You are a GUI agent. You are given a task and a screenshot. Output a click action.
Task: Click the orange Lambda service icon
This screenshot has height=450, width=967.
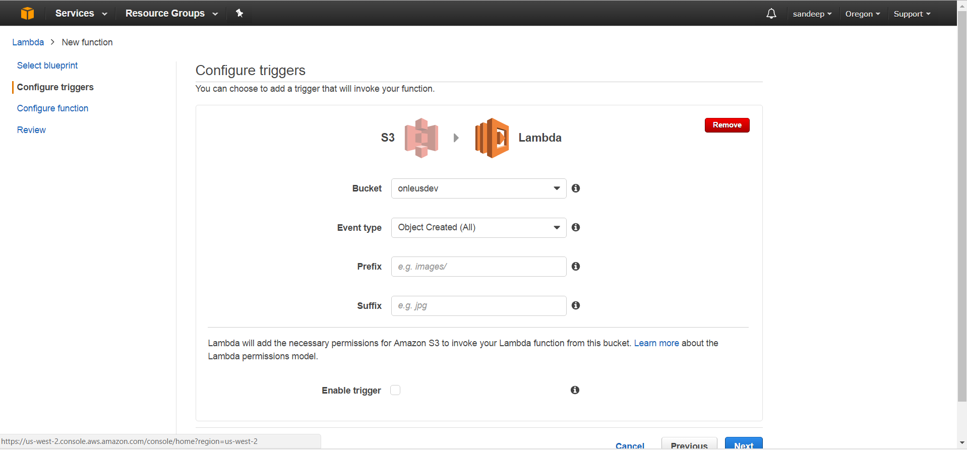492,138
